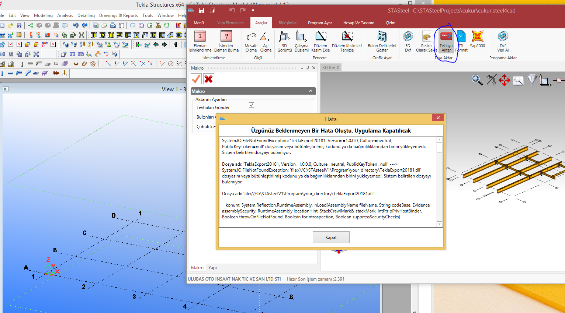Switch to the Program Ayar ribbon tab
Image resolution: width=565 pixels, height=313 pixels.
point(320,23)
